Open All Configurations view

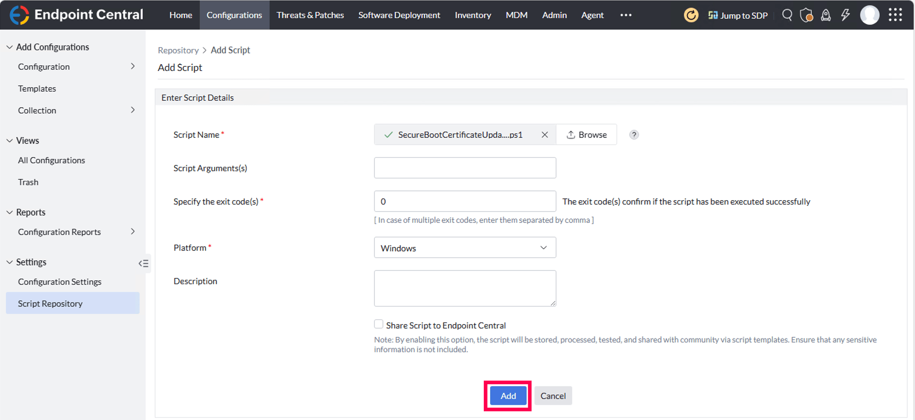click(51, 160)
